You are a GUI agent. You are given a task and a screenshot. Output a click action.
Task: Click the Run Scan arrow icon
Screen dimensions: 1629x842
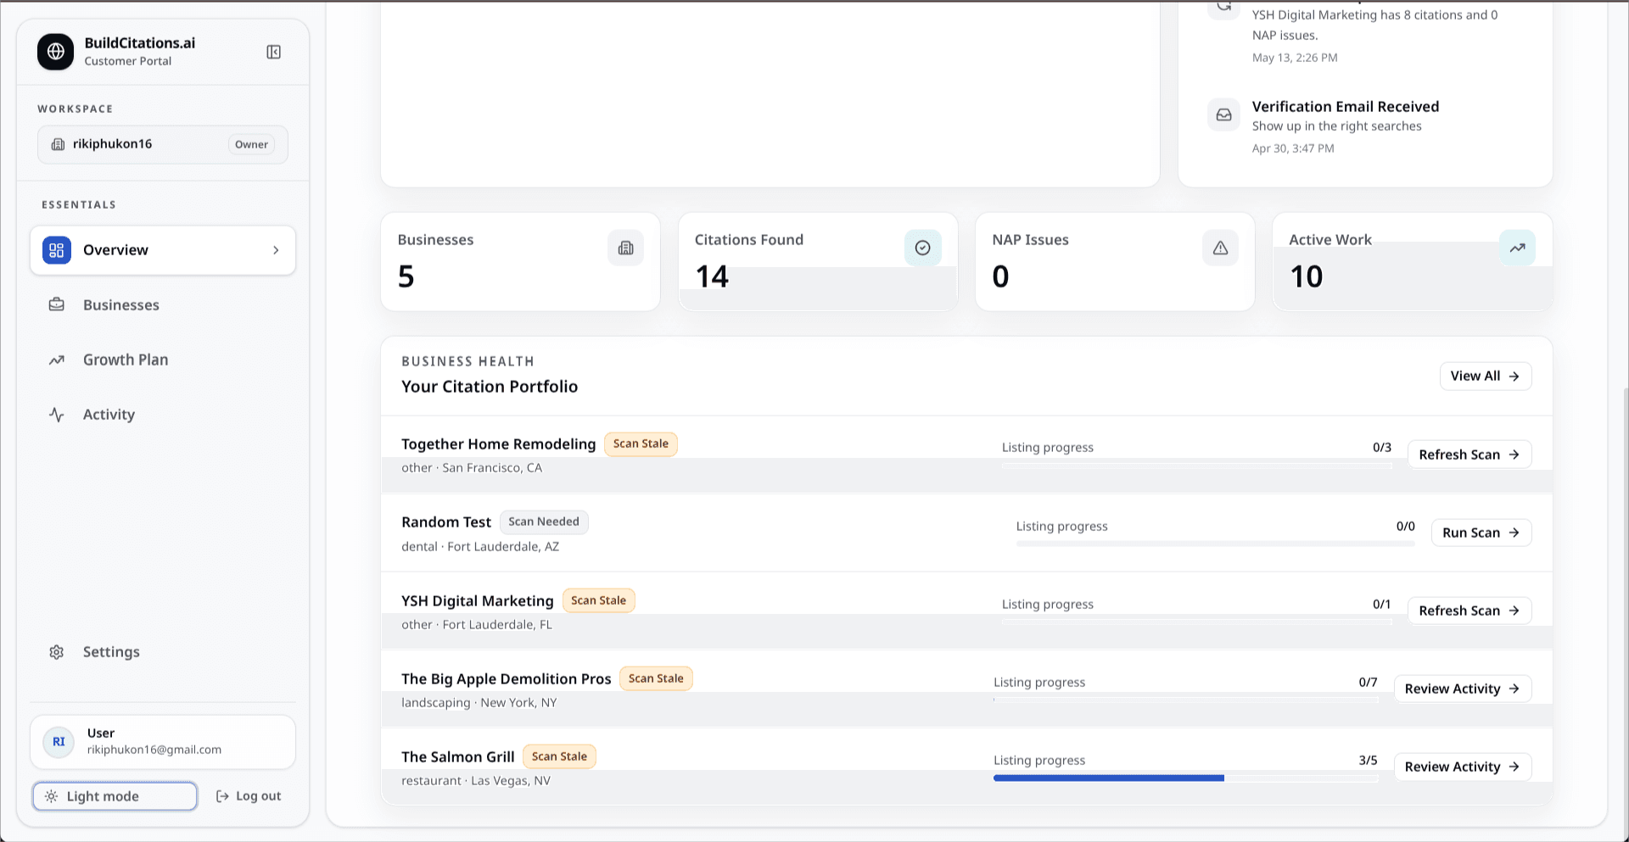click(x=1514, y=533)
